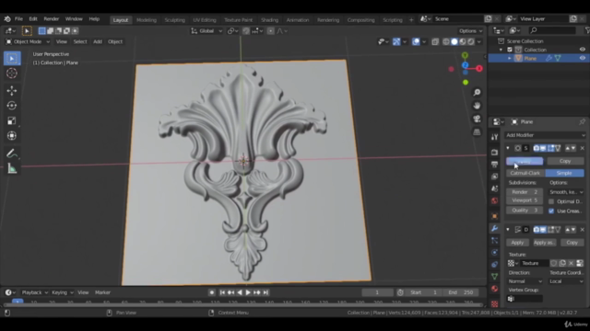Open the Active Tool settings tab
This screenshot has height=331, width=590.
pyautogui.click(x=494, y=137)
